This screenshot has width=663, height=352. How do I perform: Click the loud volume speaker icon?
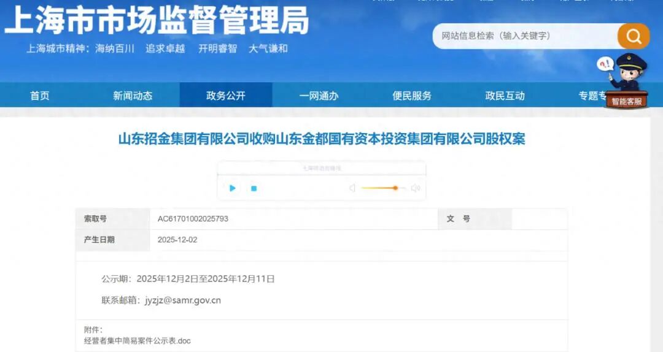pos(416,188)
